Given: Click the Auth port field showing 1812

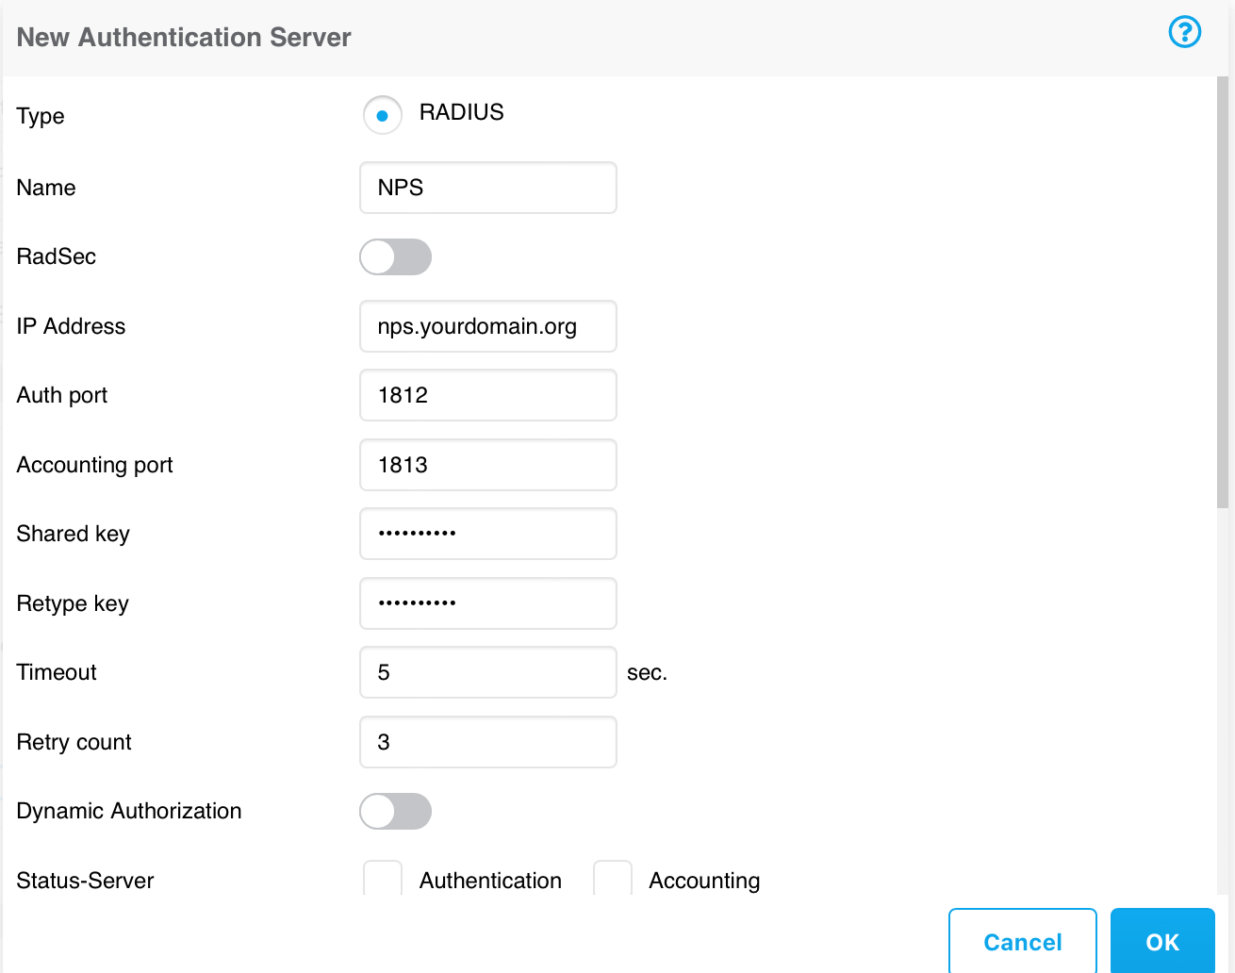Looking at the screenshot, I should pos(487,395).
